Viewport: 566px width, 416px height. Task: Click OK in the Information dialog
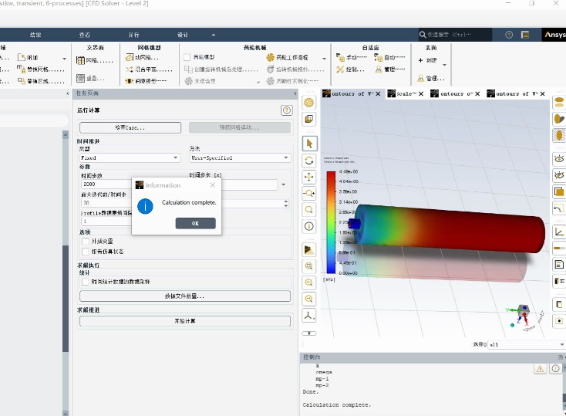196,223
